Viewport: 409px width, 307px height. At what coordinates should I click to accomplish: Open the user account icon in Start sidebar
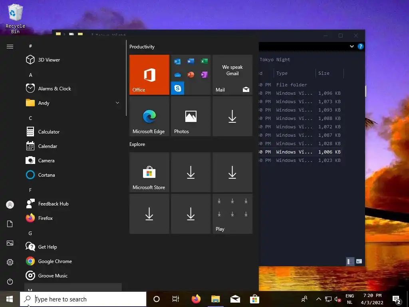click(x=10, y=205)
